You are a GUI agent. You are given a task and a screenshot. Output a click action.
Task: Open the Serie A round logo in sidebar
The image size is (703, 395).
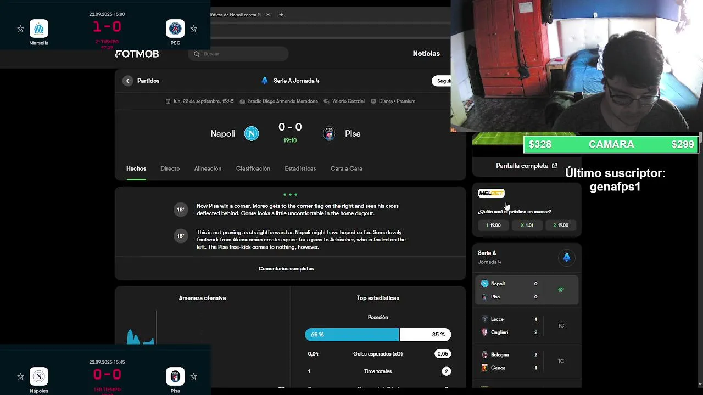pos(567,258)
